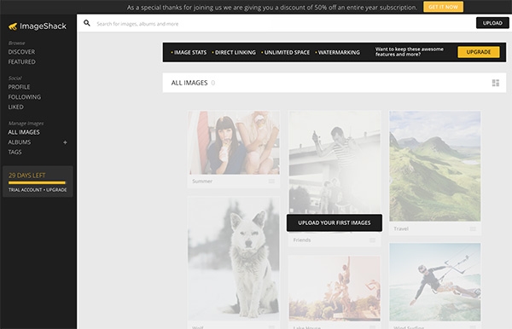This screenshot has width=512, height=329.
Task: Click UNLIMITED SPACE feature text
Action: coord(287,53)
